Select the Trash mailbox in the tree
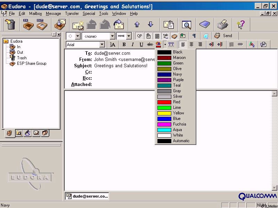The height and width of the screenshot is (208, 278). click(22, 58)
